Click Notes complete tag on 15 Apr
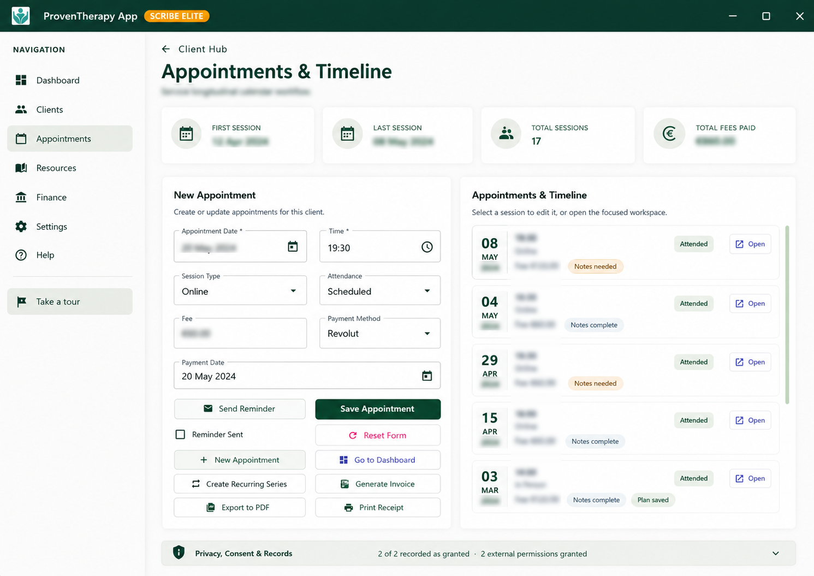This screenshot has height=576, width=814. coord(595,441)
